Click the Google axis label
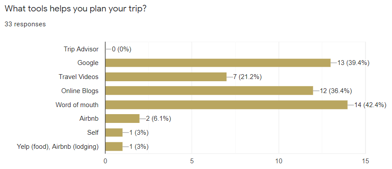 (x=88, y=63)
